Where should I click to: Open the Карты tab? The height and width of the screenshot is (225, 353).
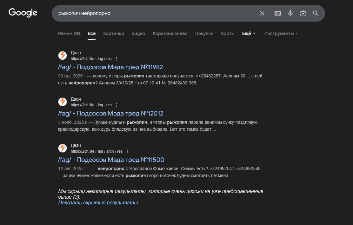tap(228, 33)
